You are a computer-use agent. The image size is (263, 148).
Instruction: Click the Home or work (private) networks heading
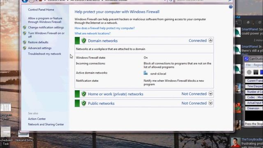click(115, 94)
